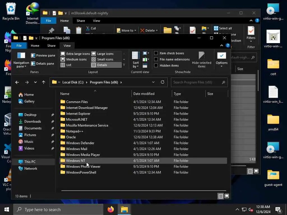
Task: Select the Oracle folder row
Action: pos(143,137)
